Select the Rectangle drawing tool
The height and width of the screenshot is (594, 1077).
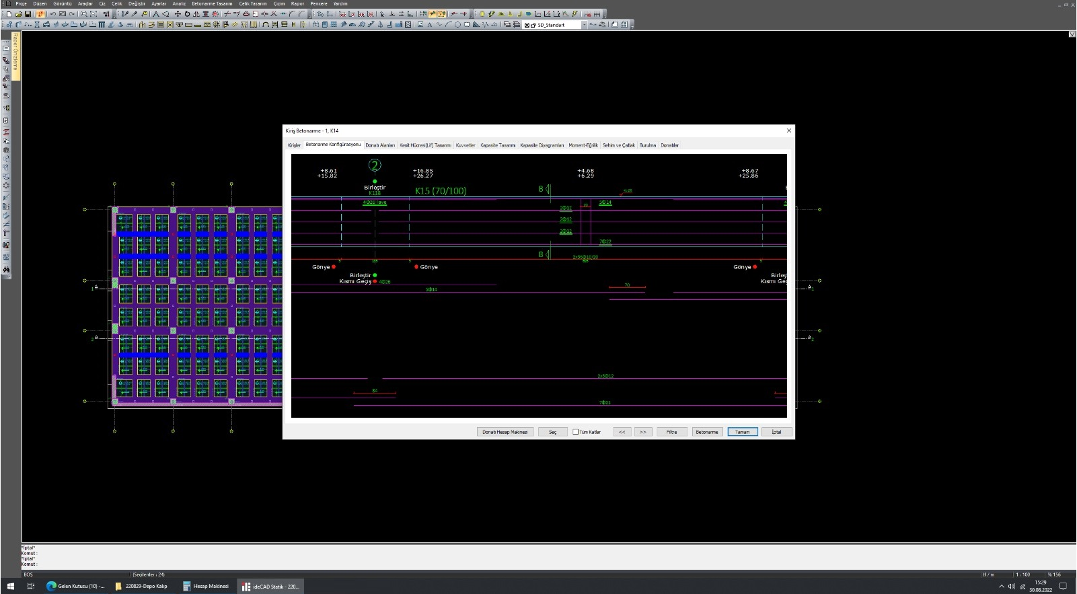coord(467,25)
